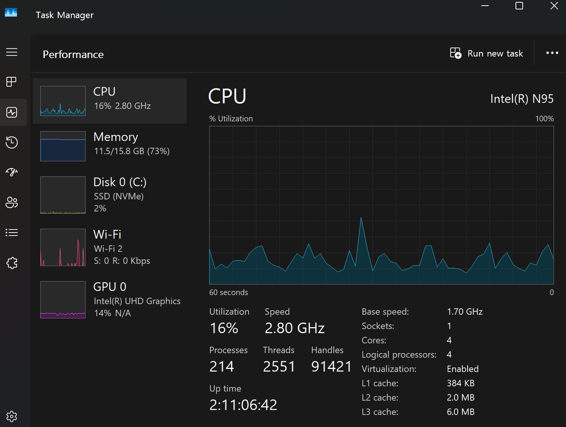Click the L3 cache value 6.0 MB
The height and width of the screenshot is (427, 566).
point(460,412)
